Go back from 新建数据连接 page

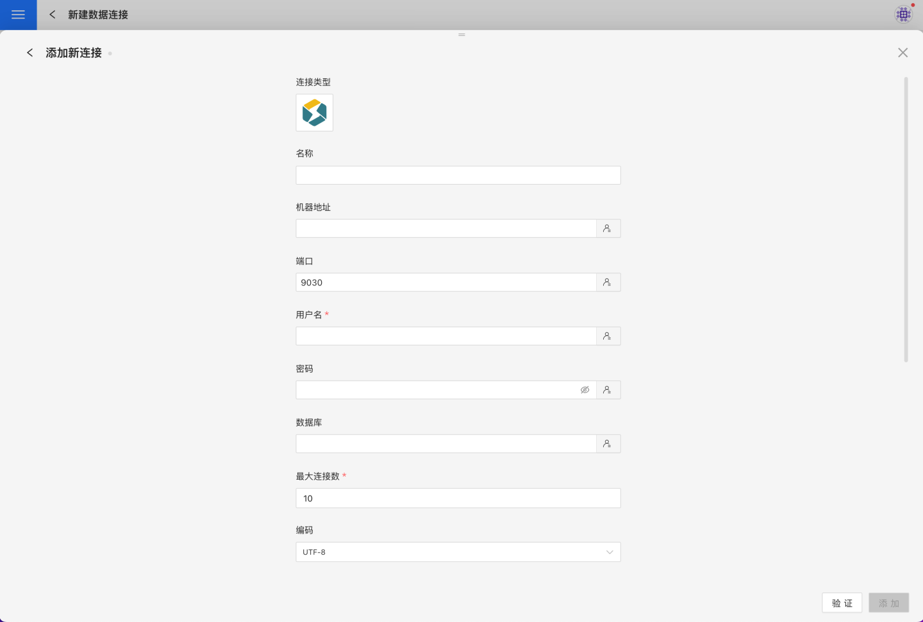(x=53, y=14)
